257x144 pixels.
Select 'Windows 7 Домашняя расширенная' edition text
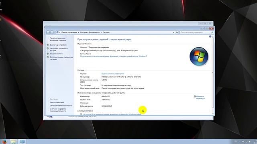(94, 47)
